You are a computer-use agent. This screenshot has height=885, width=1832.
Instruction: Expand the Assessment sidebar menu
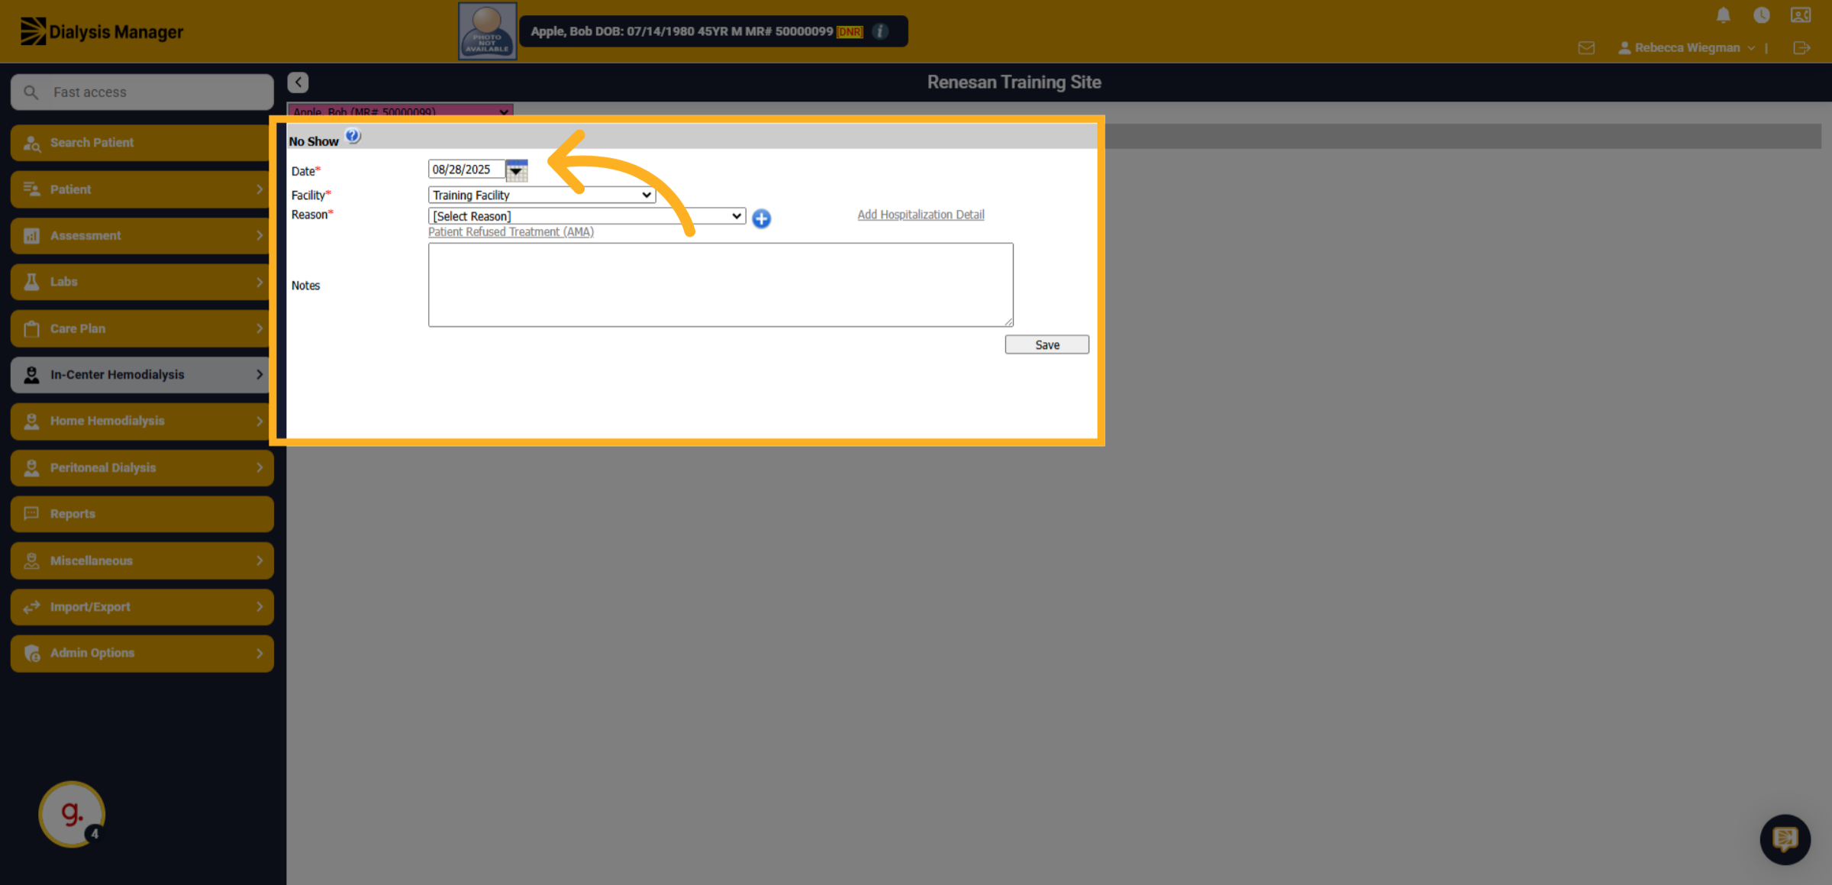142,236
